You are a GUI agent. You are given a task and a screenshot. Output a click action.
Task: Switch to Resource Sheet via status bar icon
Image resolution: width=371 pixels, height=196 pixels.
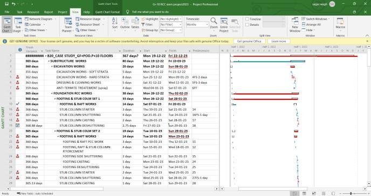coord(324,194)
